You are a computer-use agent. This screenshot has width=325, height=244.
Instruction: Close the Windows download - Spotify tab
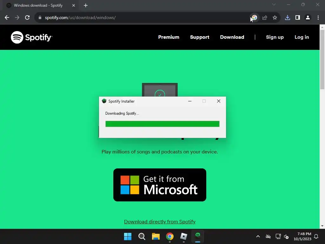74,6
